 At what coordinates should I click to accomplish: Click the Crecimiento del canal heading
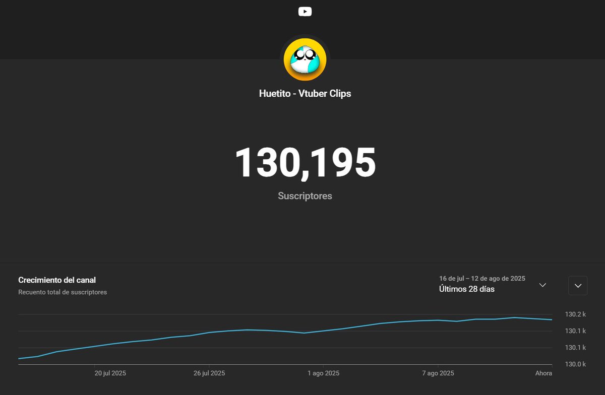pyautogui.click(x=57, y=280)
